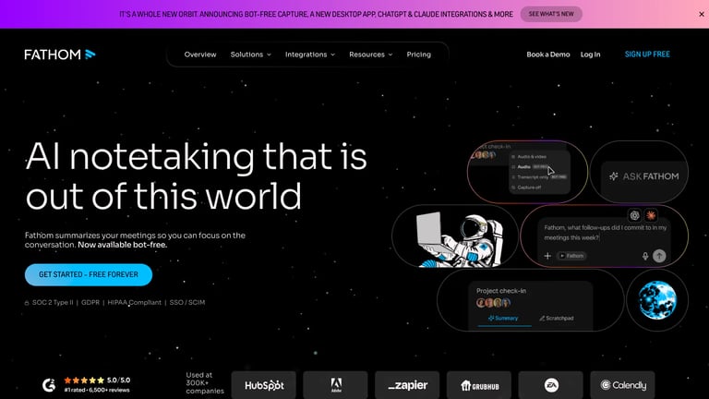Click Project check-in participant avatars
This screenshot has height=399, width=709.
(x=493, y=303)
